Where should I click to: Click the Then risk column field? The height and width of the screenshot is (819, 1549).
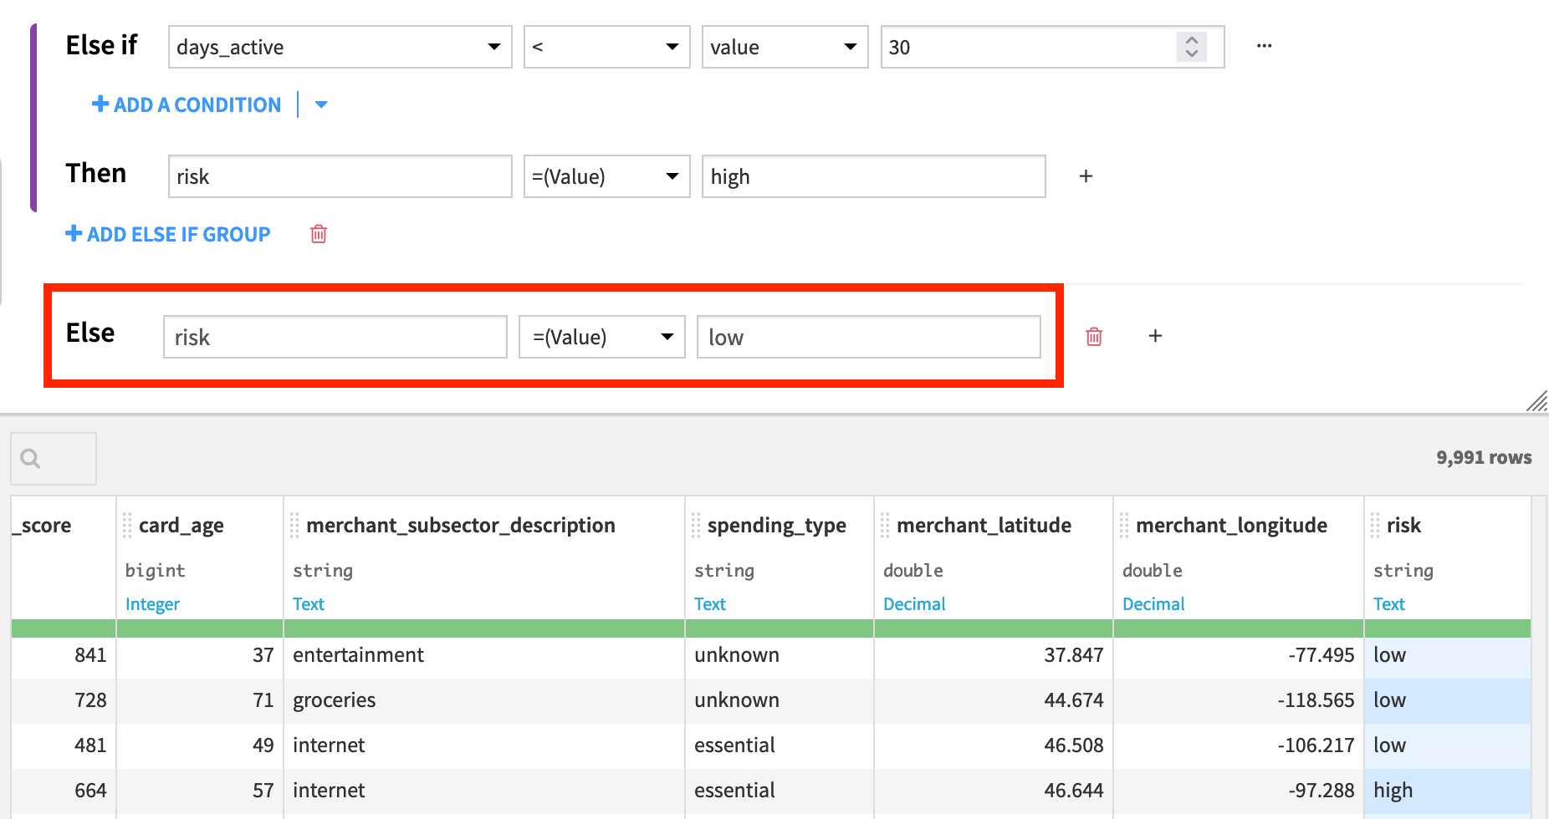340,176
